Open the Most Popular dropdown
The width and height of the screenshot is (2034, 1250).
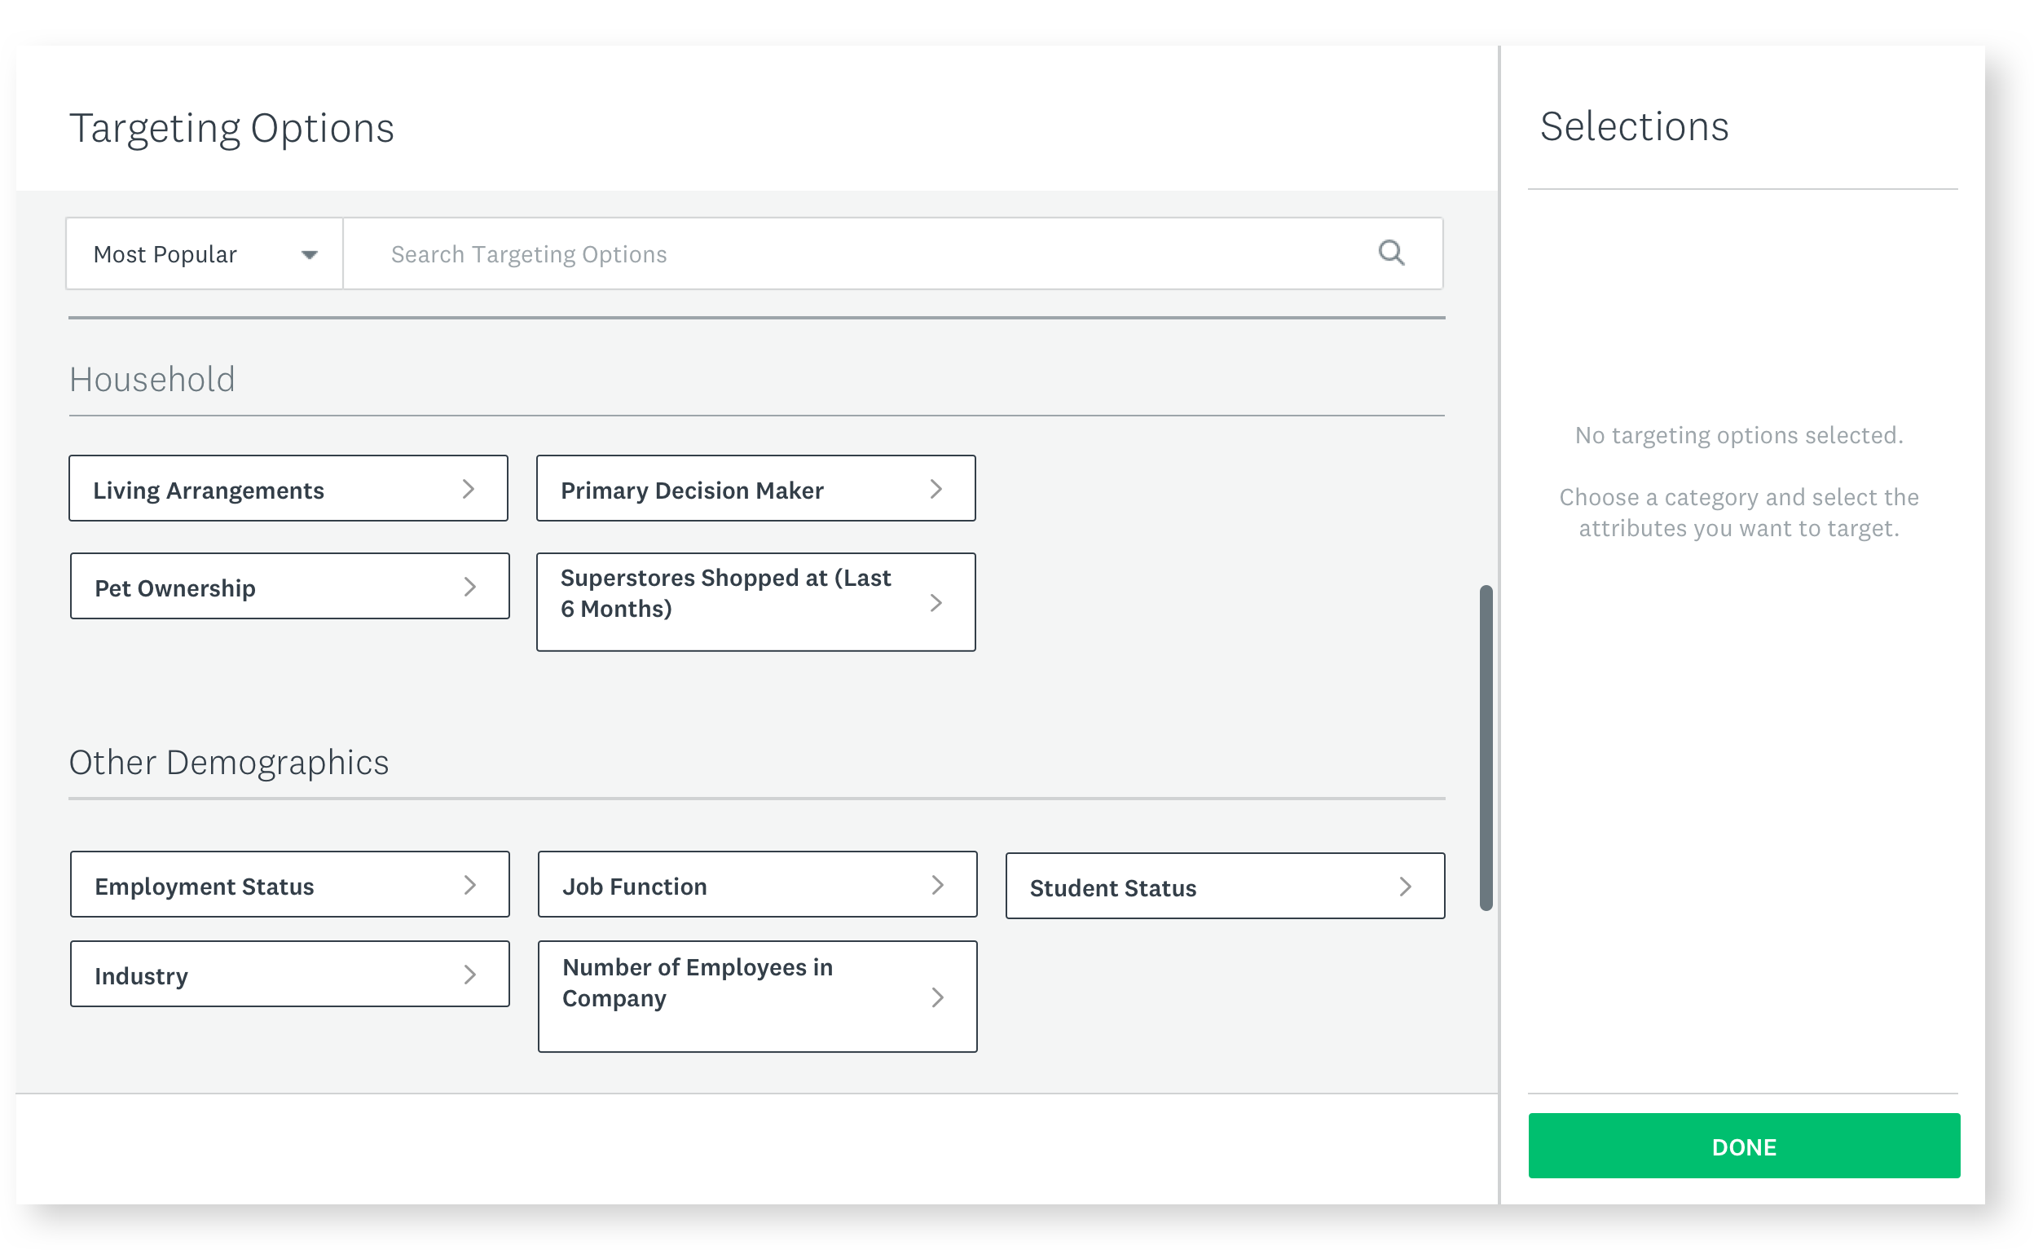tap(202, 253)
